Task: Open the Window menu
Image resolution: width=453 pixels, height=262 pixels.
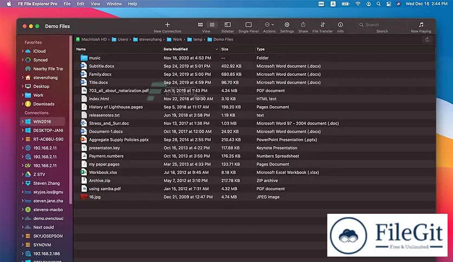Action: 114,4
